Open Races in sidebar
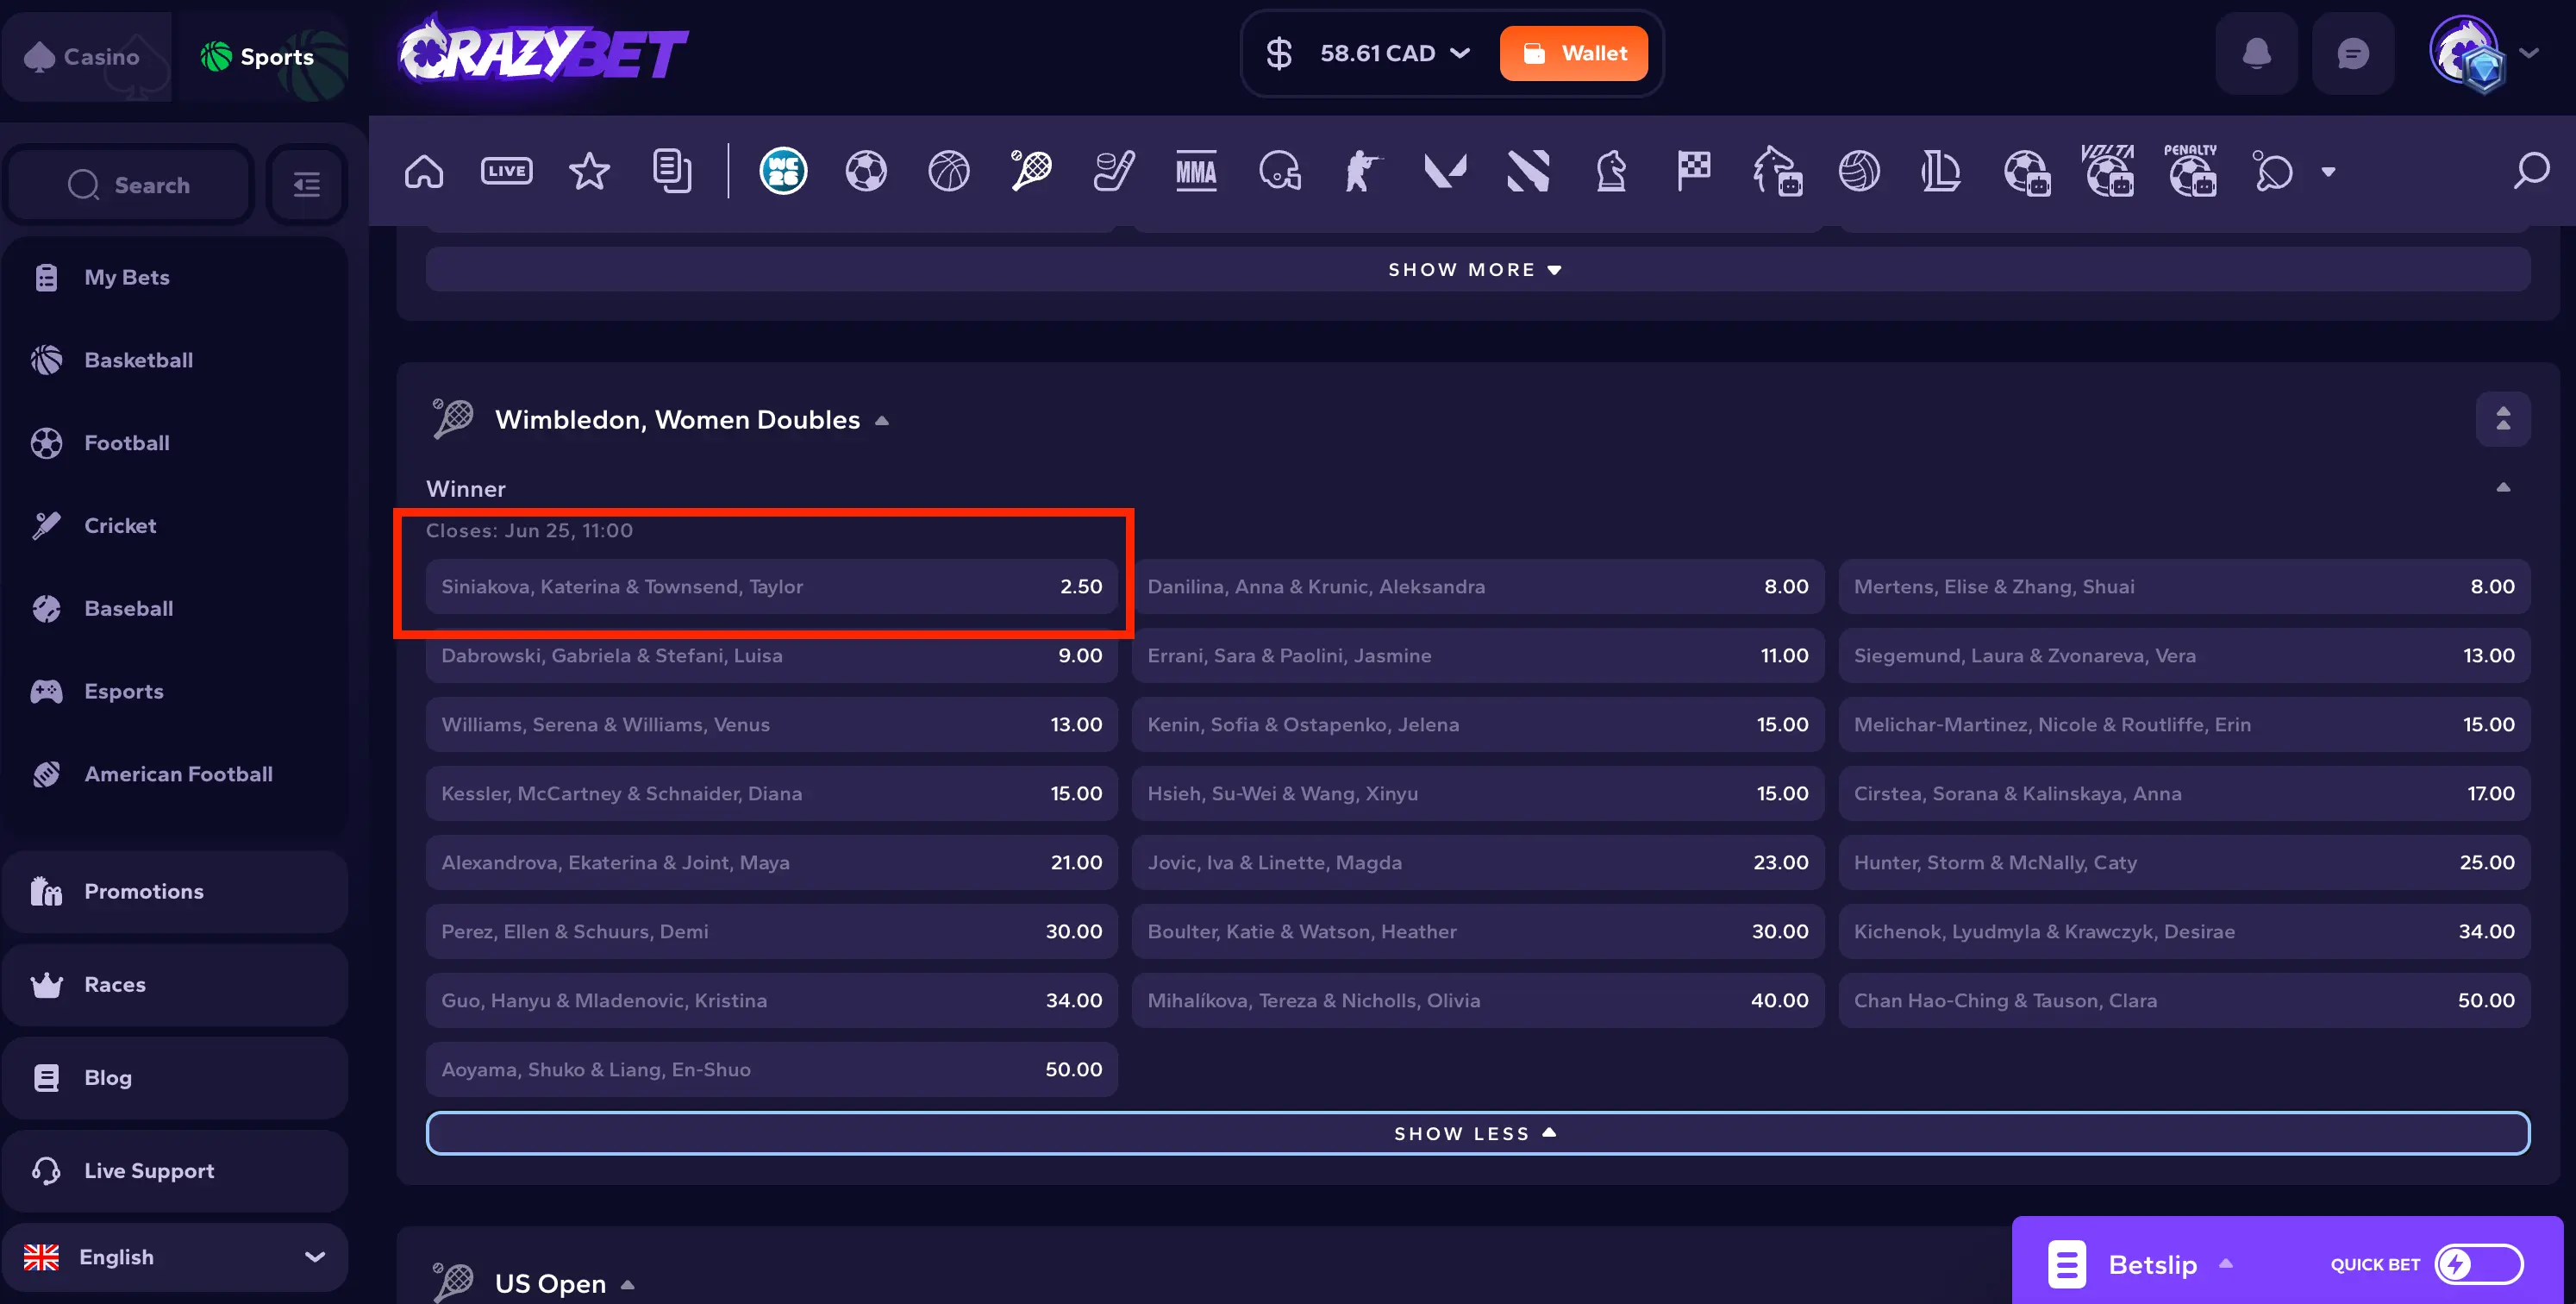 click(175, 984)
